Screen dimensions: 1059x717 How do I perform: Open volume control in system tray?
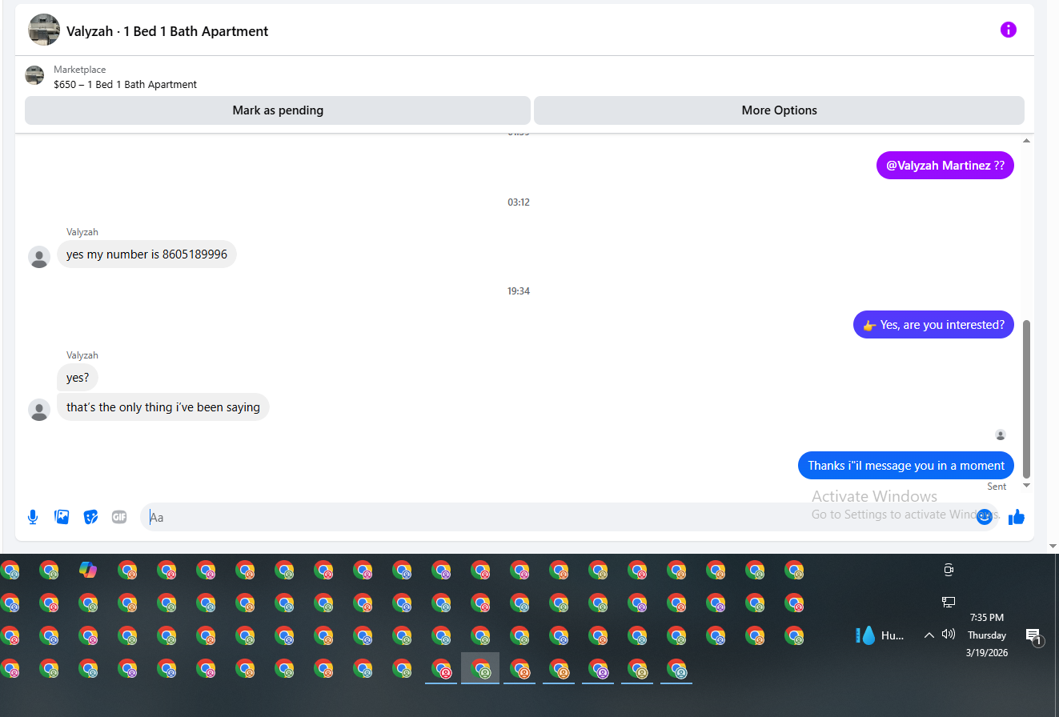(949, 635)
